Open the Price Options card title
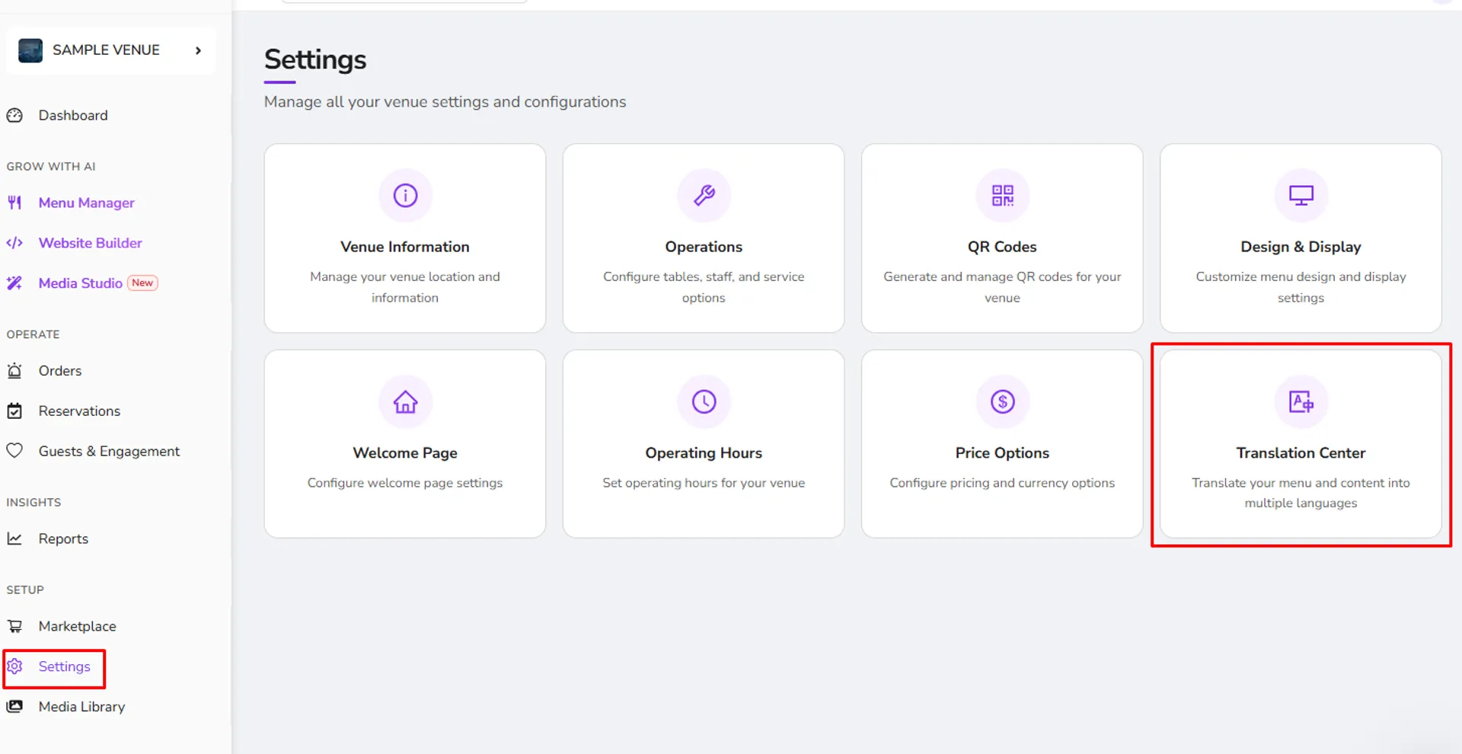Viewport: 1462px width, 754px height. [1002, 453]
